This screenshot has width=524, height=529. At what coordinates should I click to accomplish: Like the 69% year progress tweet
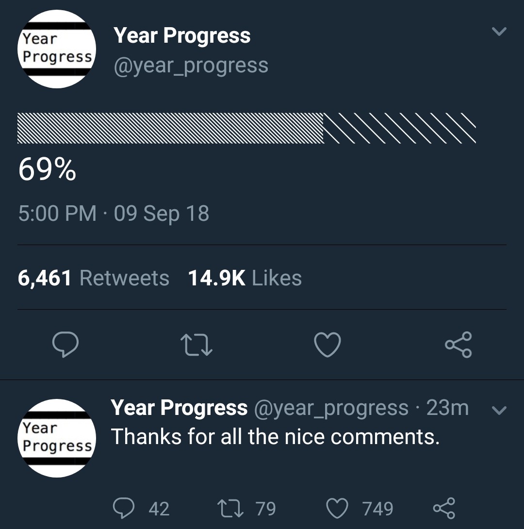click(x=327, y=345)
